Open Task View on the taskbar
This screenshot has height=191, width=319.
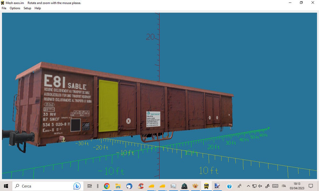point(90,186)
